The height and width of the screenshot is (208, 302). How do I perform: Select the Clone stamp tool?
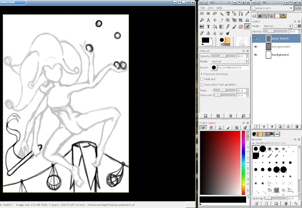coord(208,33)
